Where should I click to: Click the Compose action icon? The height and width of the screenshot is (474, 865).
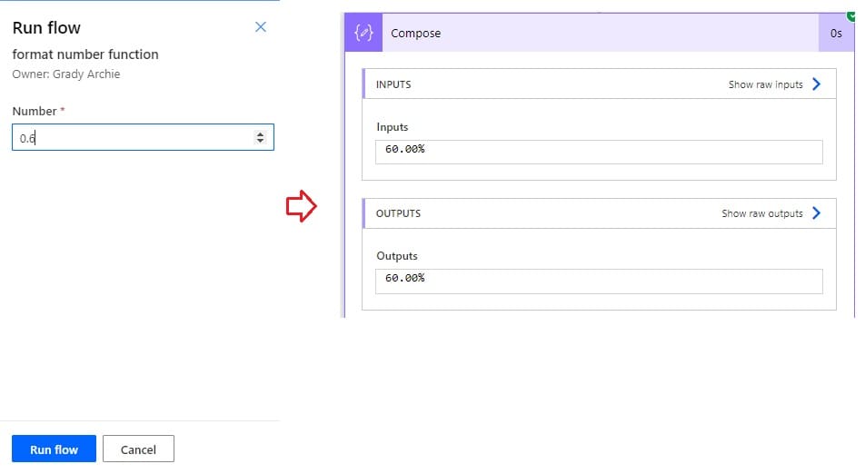(363, 33)
